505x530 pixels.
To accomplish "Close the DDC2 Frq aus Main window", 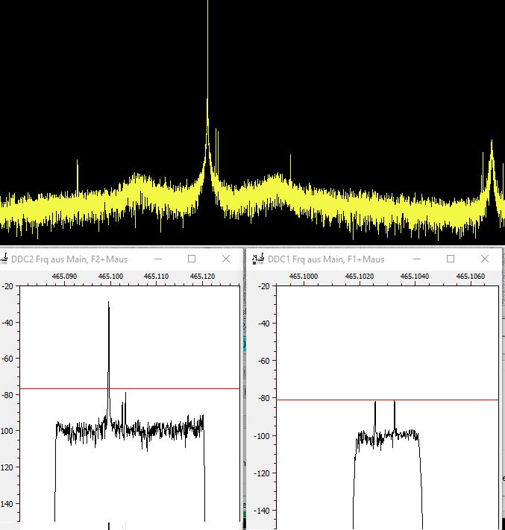I will (x=226, y=259).
